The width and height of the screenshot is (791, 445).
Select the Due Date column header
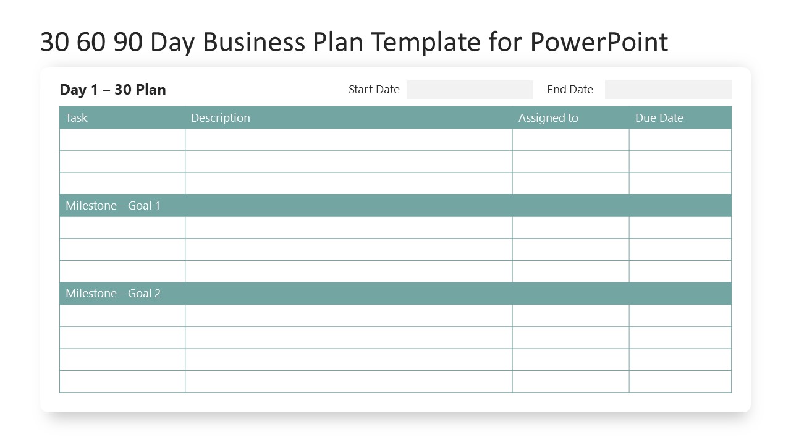(659, 117)
